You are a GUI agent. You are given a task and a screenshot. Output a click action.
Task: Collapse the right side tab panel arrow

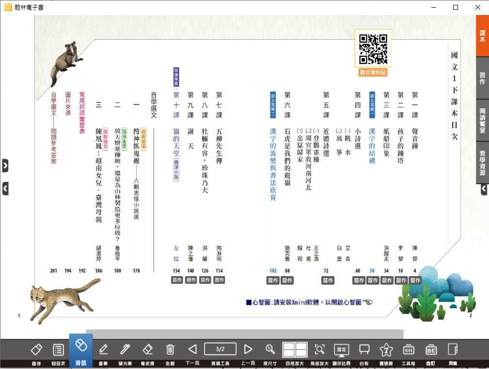pos(484,189)
